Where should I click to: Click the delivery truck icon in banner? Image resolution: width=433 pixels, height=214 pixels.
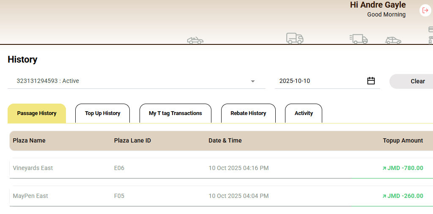(295, 38)
